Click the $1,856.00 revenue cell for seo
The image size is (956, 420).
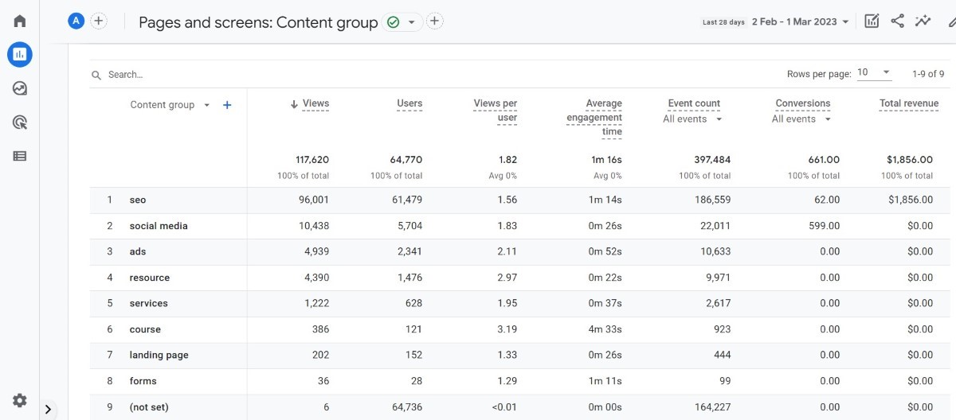click(911, 200)
